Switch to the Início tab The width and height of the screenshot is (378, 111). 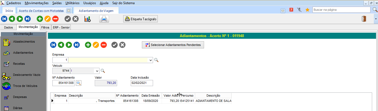[9, 11]
